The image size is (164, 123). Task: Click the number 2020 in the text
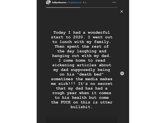tap(78, 37)
